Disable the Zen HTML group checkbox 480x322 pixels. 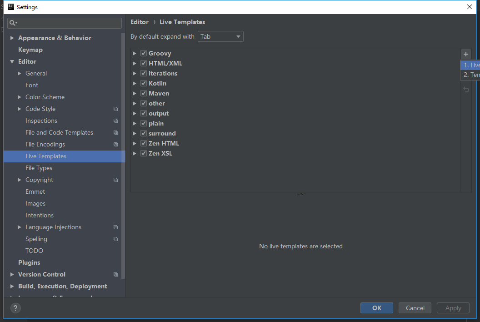pyautogui.click(x=144, y=143)
